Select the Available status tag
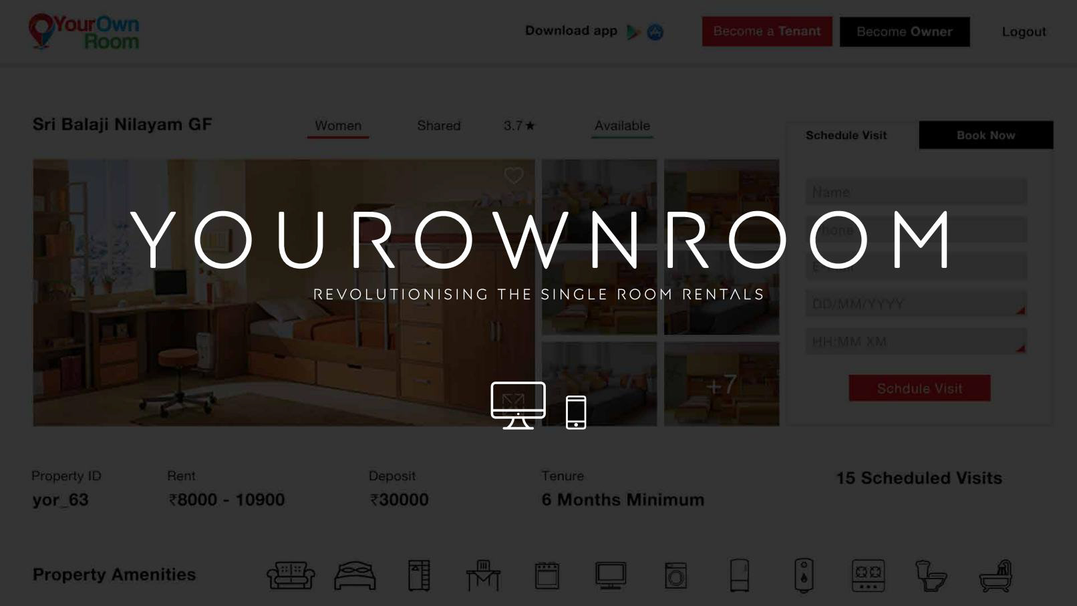 pos(622,126)
